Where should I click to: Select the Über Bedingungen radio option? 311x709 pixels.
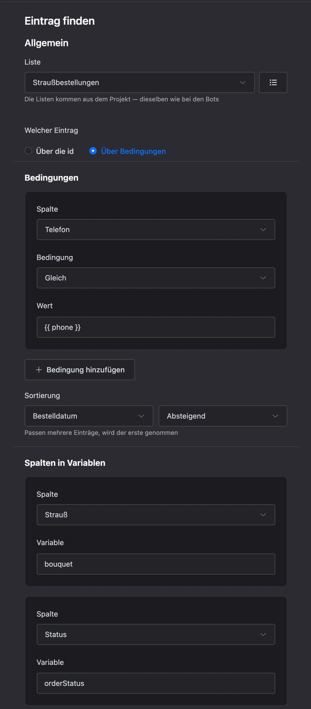127,151
